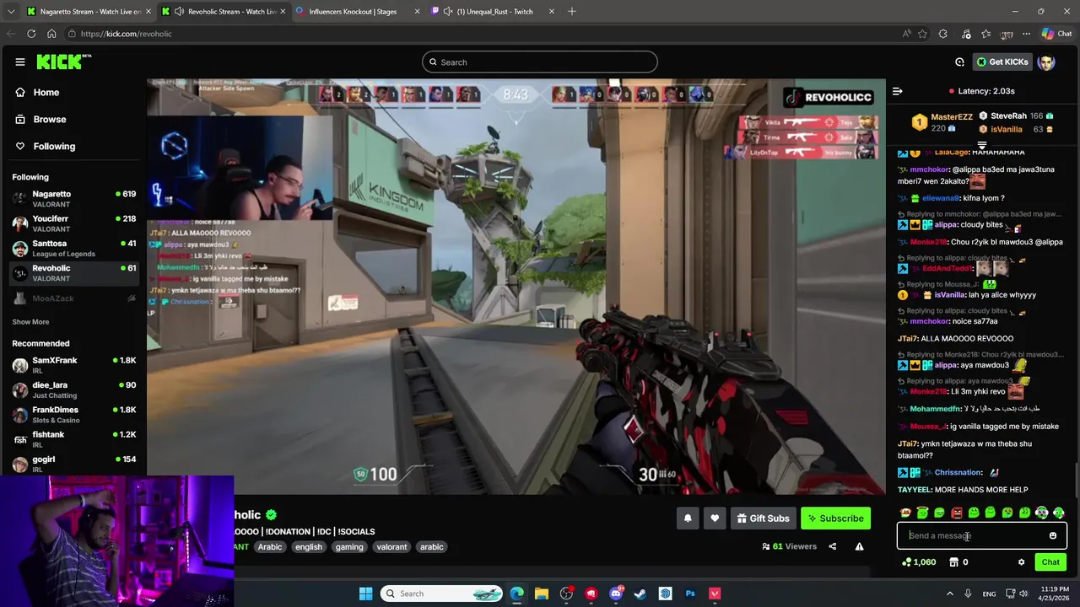Open Steam from the taskbar
The image size is (1080, 607).
pos(640,594)
